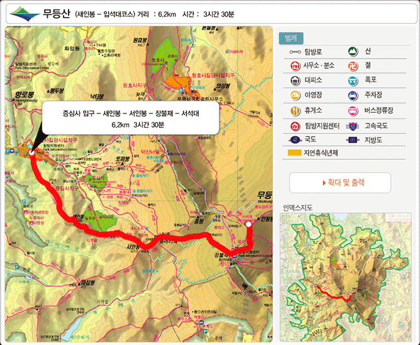Viewport: 420px width, 345px height.
Task: Click the 고속국도 expressway shield icon
Action: (x=353, y=125)
